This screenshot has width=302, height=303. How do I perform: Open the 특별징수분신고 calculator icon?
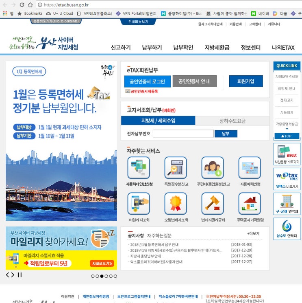(x=176, y=168)
